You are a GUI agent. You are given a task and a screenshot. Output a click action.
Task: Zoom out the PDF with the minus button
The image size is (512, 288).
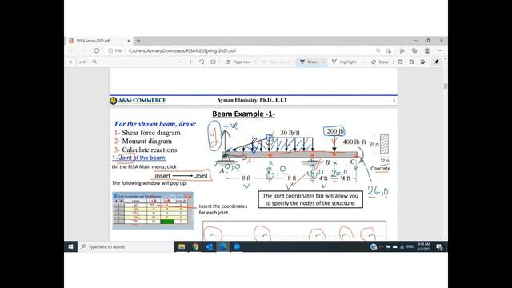(179, 62)
